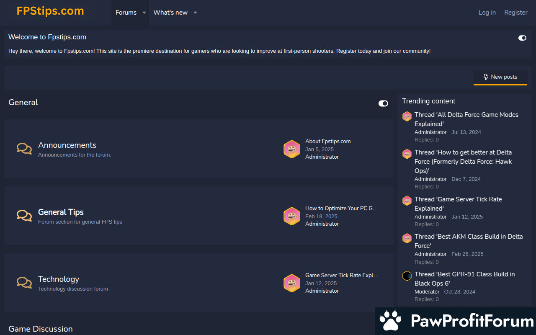Select Moderator avatar next to 'Best GPR-91 Class Build'

(407, 276)
